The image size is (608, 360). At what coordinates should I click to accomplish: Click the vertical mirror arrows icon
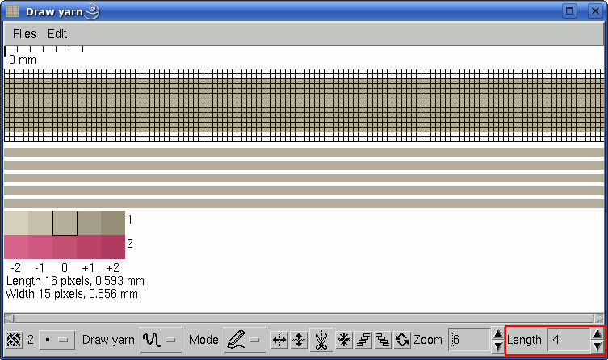click(298, 340)
